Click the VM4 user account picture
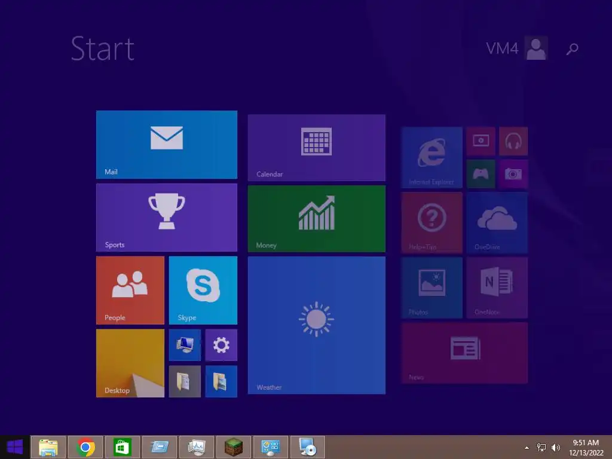The height and width of the screenshot is (459, 612). click(x=536, y=48)
